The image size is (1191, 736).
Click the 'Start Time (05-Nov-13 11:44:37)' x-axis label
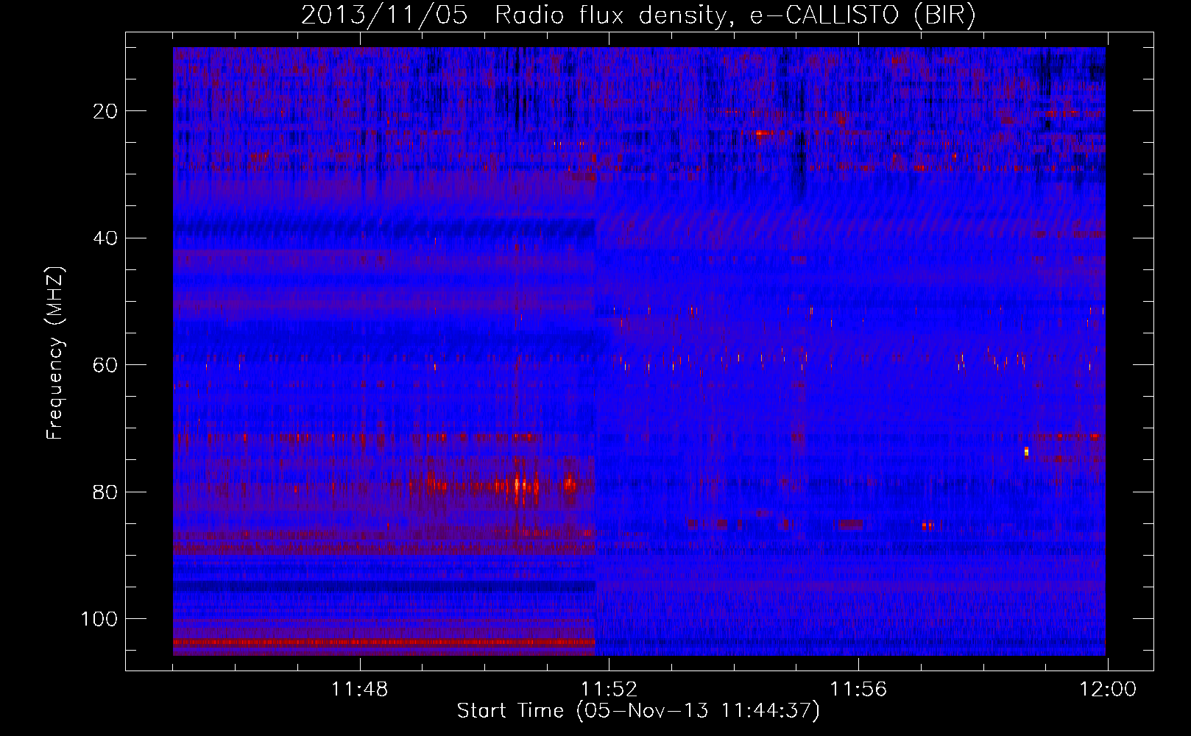click(x=638, y=711)
